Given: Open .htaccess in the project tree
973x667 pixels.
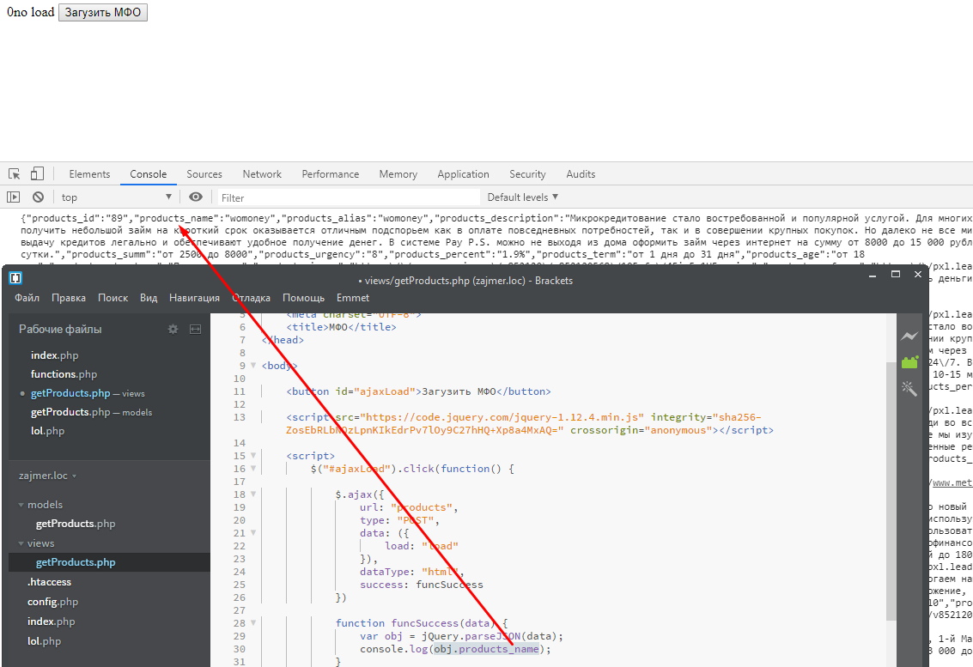Looking at the screenshot, I should [49, 582].
